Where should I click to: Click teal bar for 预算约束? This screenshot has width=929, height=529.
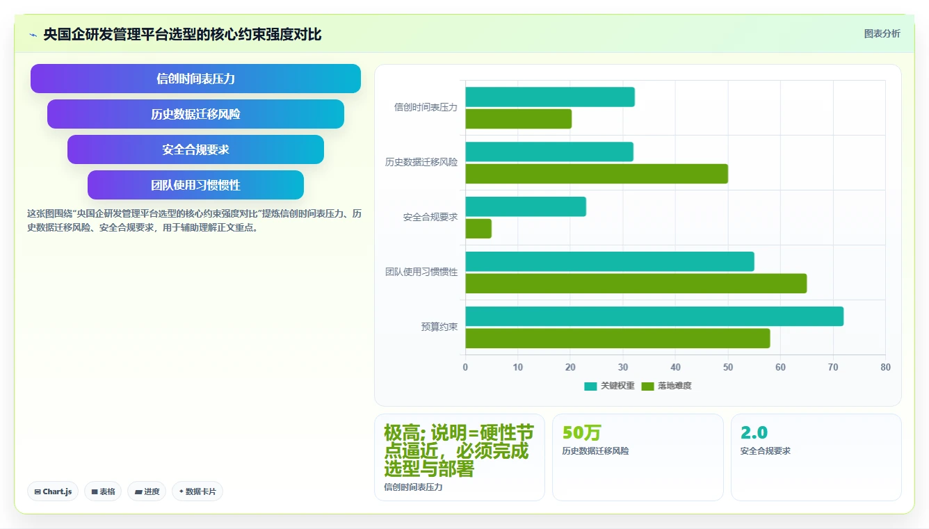[x=654, y=316]
